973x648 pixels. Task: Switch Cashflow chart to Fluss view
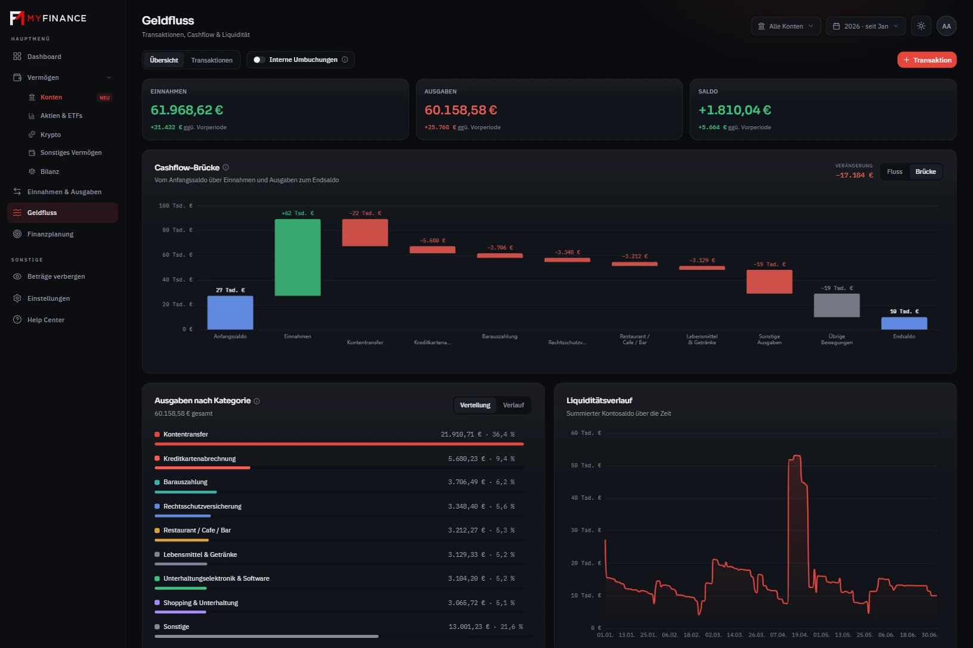pyautogui.click(x=894, y=172)
